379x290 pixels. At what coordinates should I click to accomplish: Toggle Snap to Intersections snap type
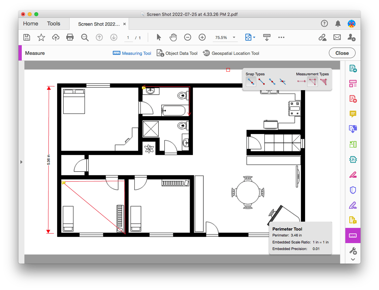[283, 81]
